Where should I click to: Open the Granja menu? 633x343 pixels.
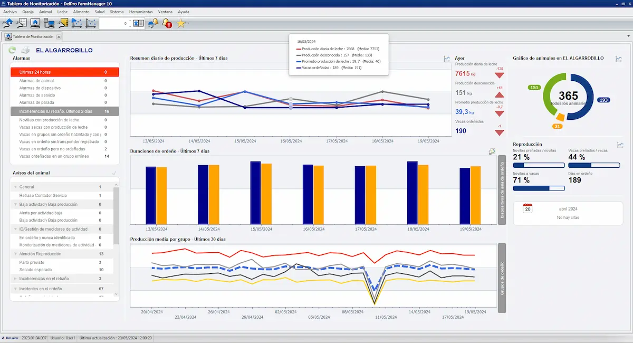pos(27,11)
